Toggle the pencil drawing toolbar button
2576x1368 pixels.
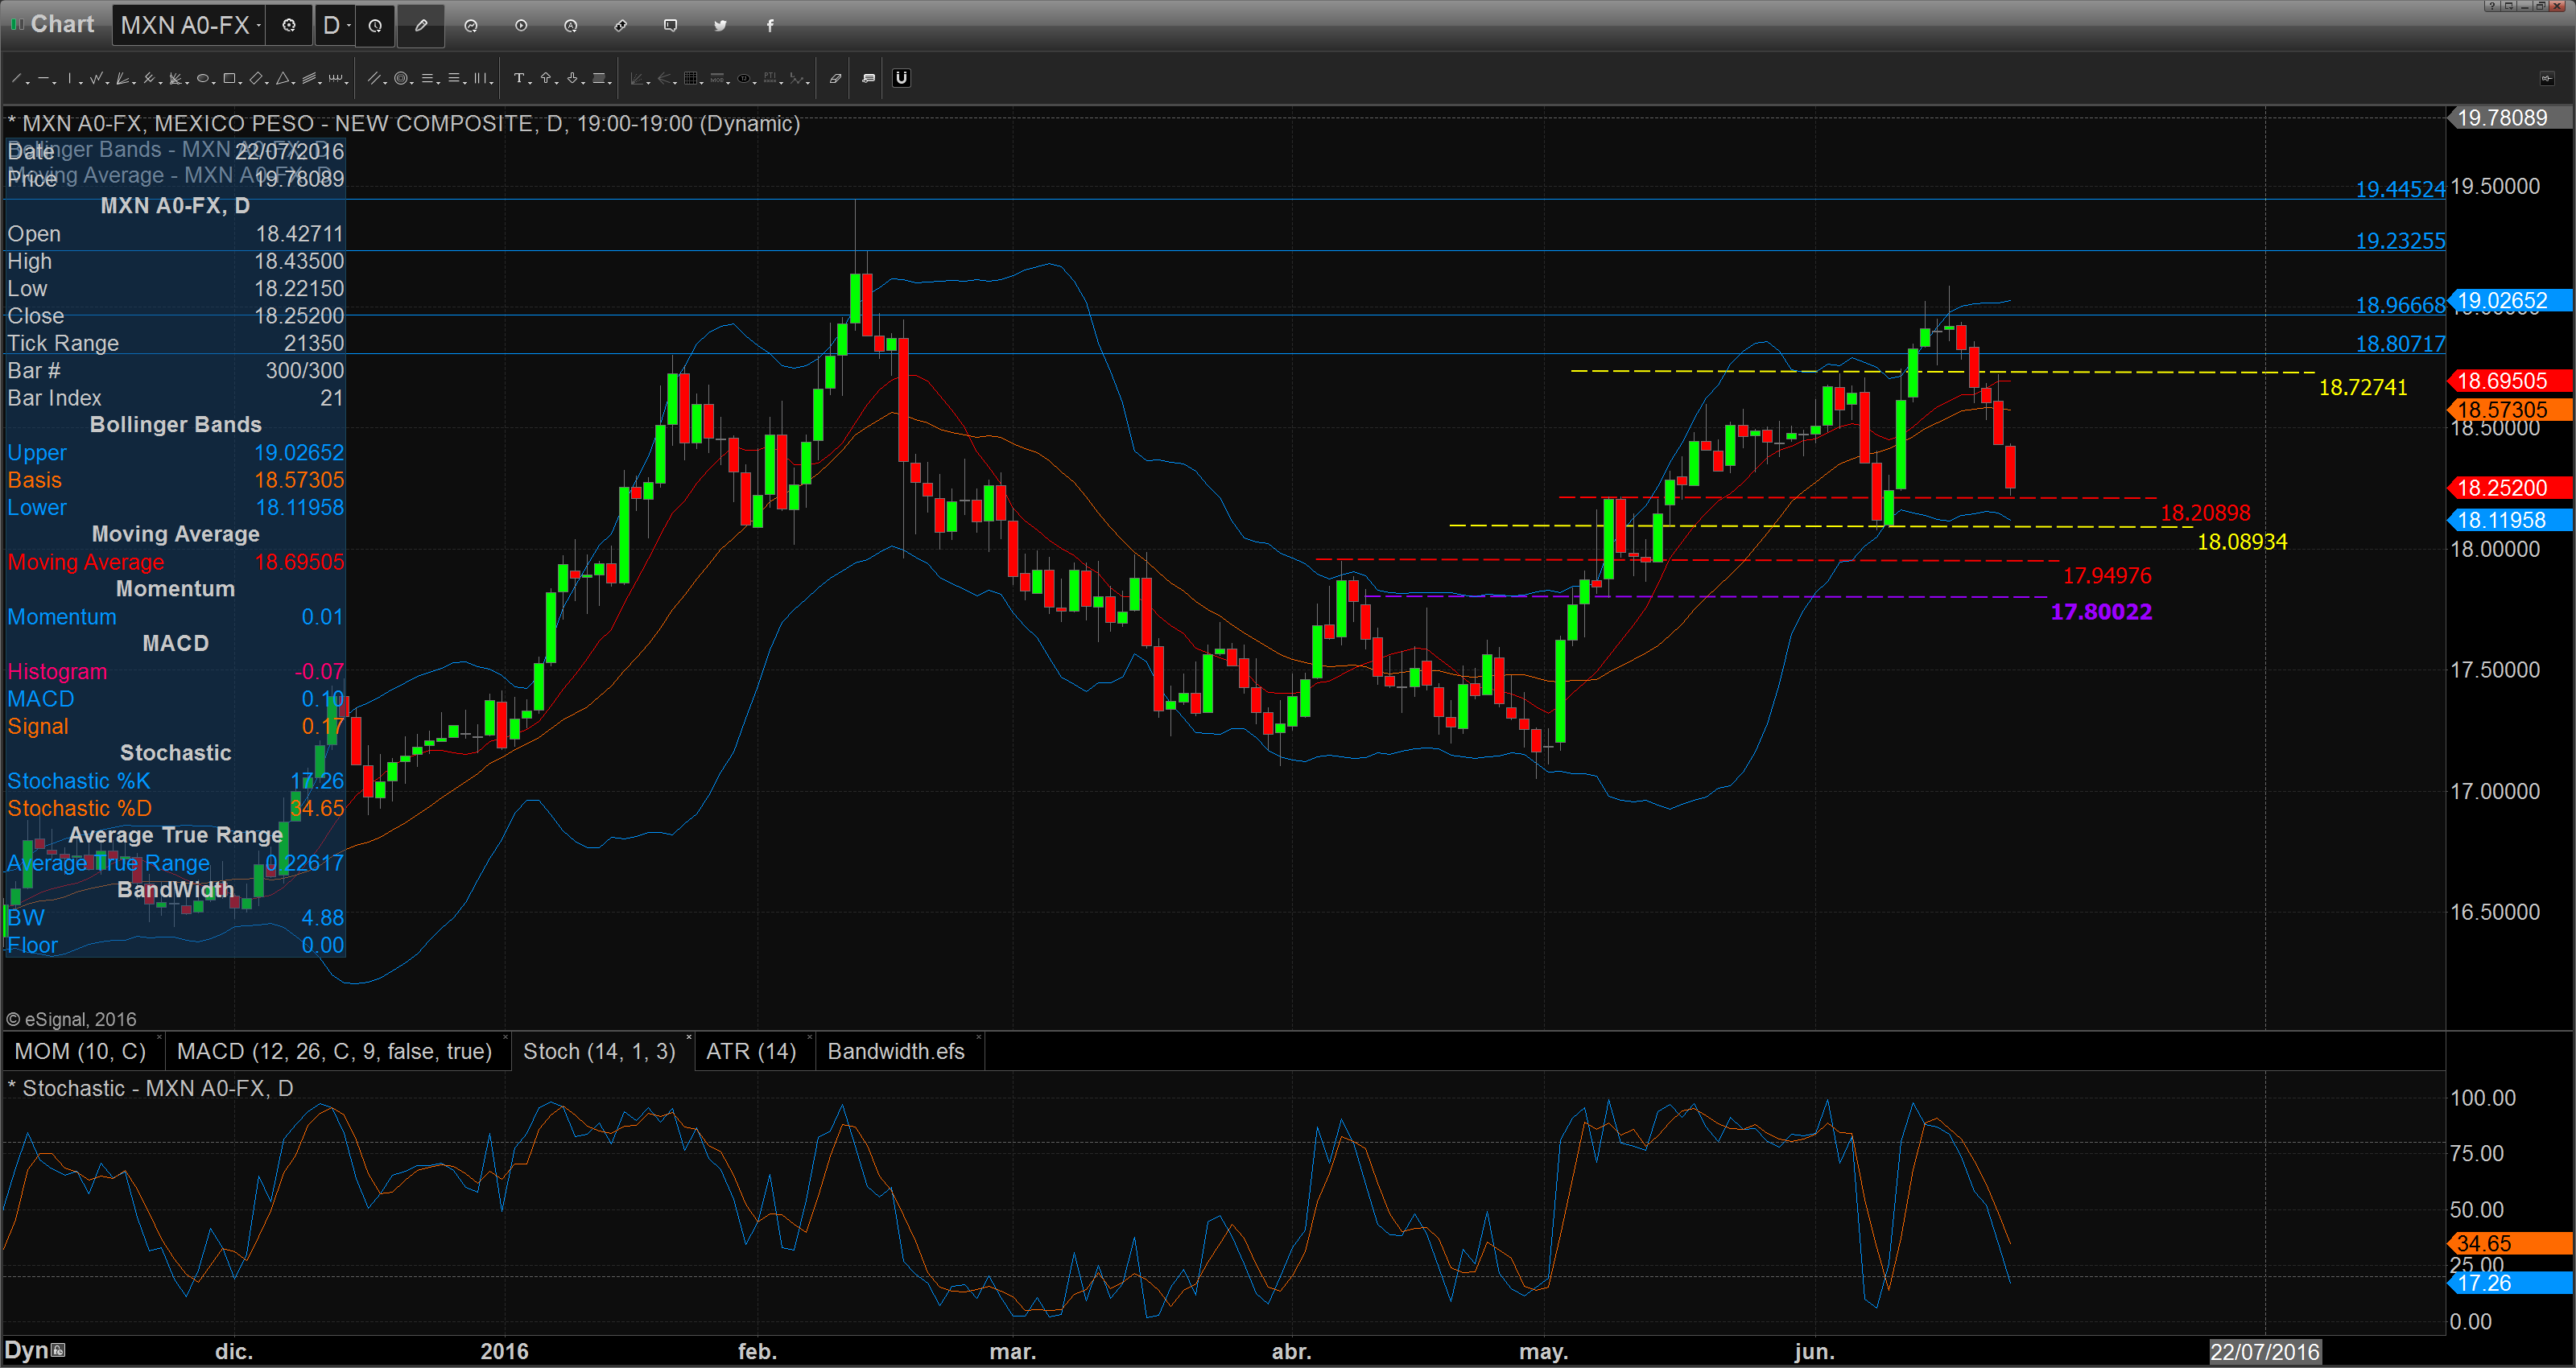(421, 26)
